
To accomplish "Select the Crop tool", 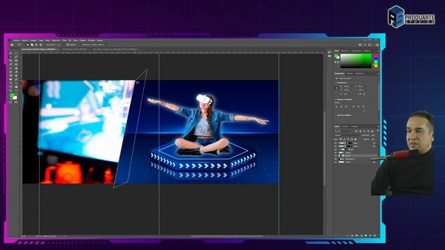I will pyautogui.click(x=11, y=60).
